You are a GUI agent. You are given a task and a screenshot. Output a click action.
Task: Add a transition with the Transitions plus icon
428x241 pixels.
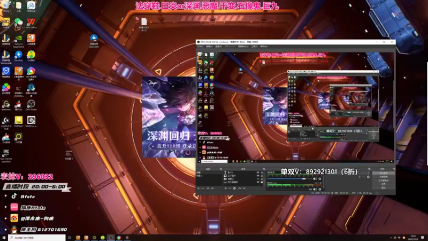click(360, 177)
